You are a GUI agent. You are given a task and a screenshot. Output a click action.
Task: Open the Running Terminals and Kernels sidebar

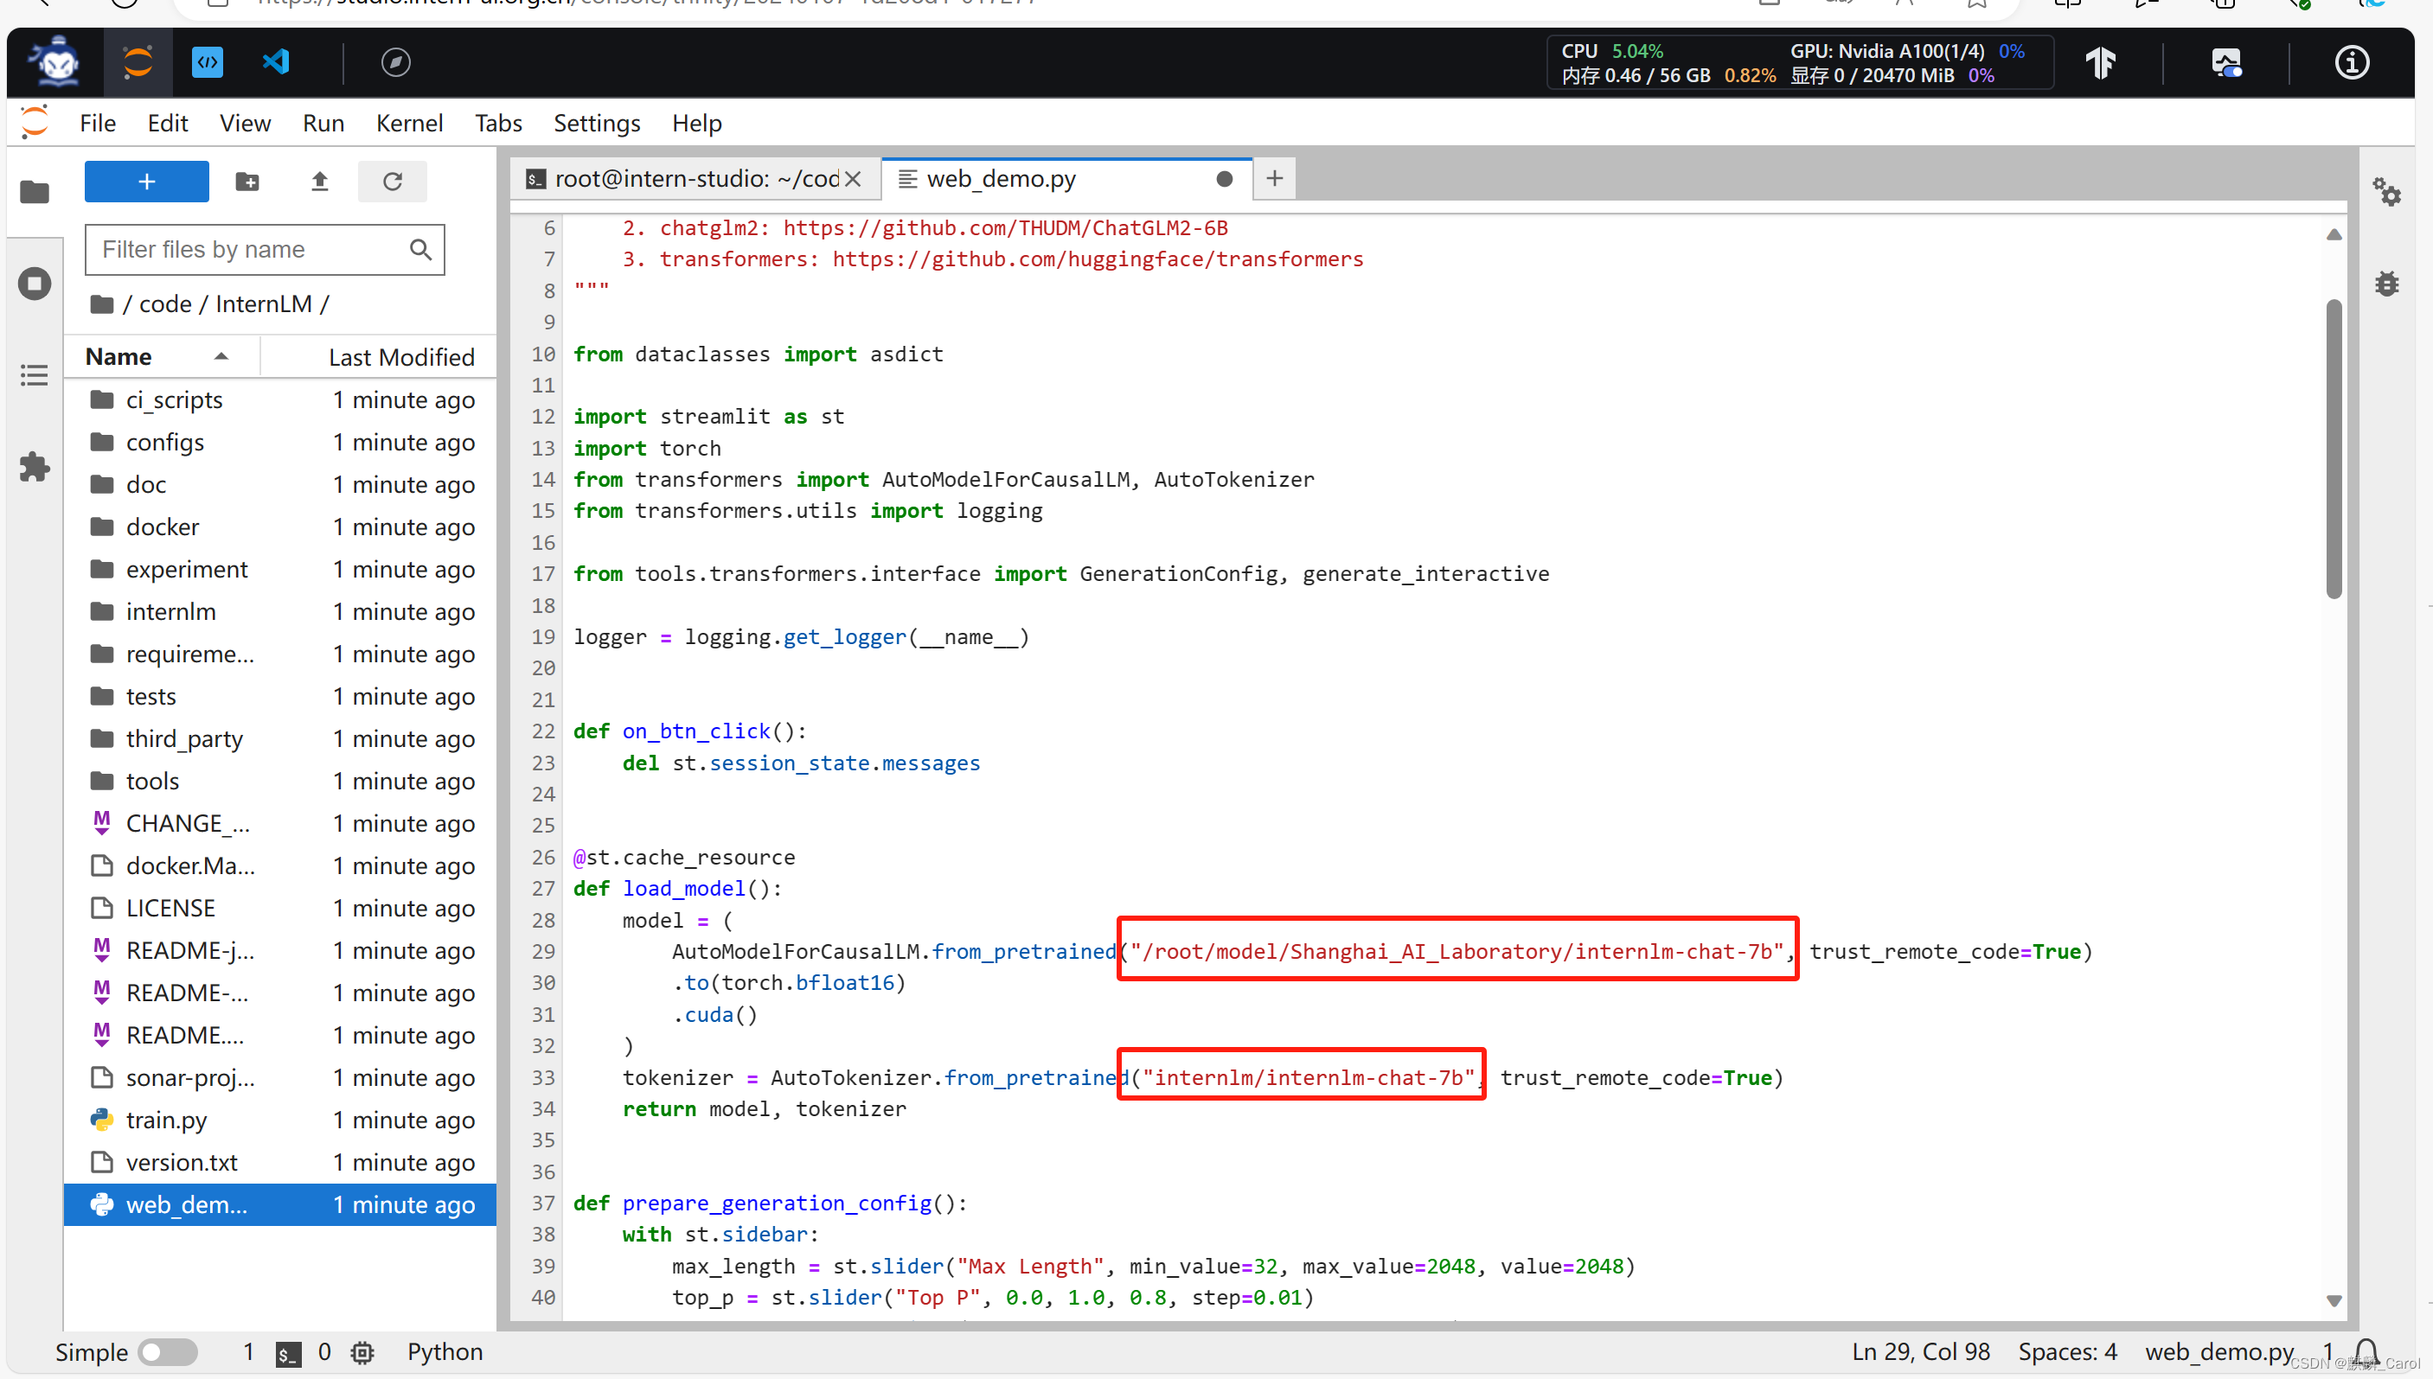tap(35, 284)
